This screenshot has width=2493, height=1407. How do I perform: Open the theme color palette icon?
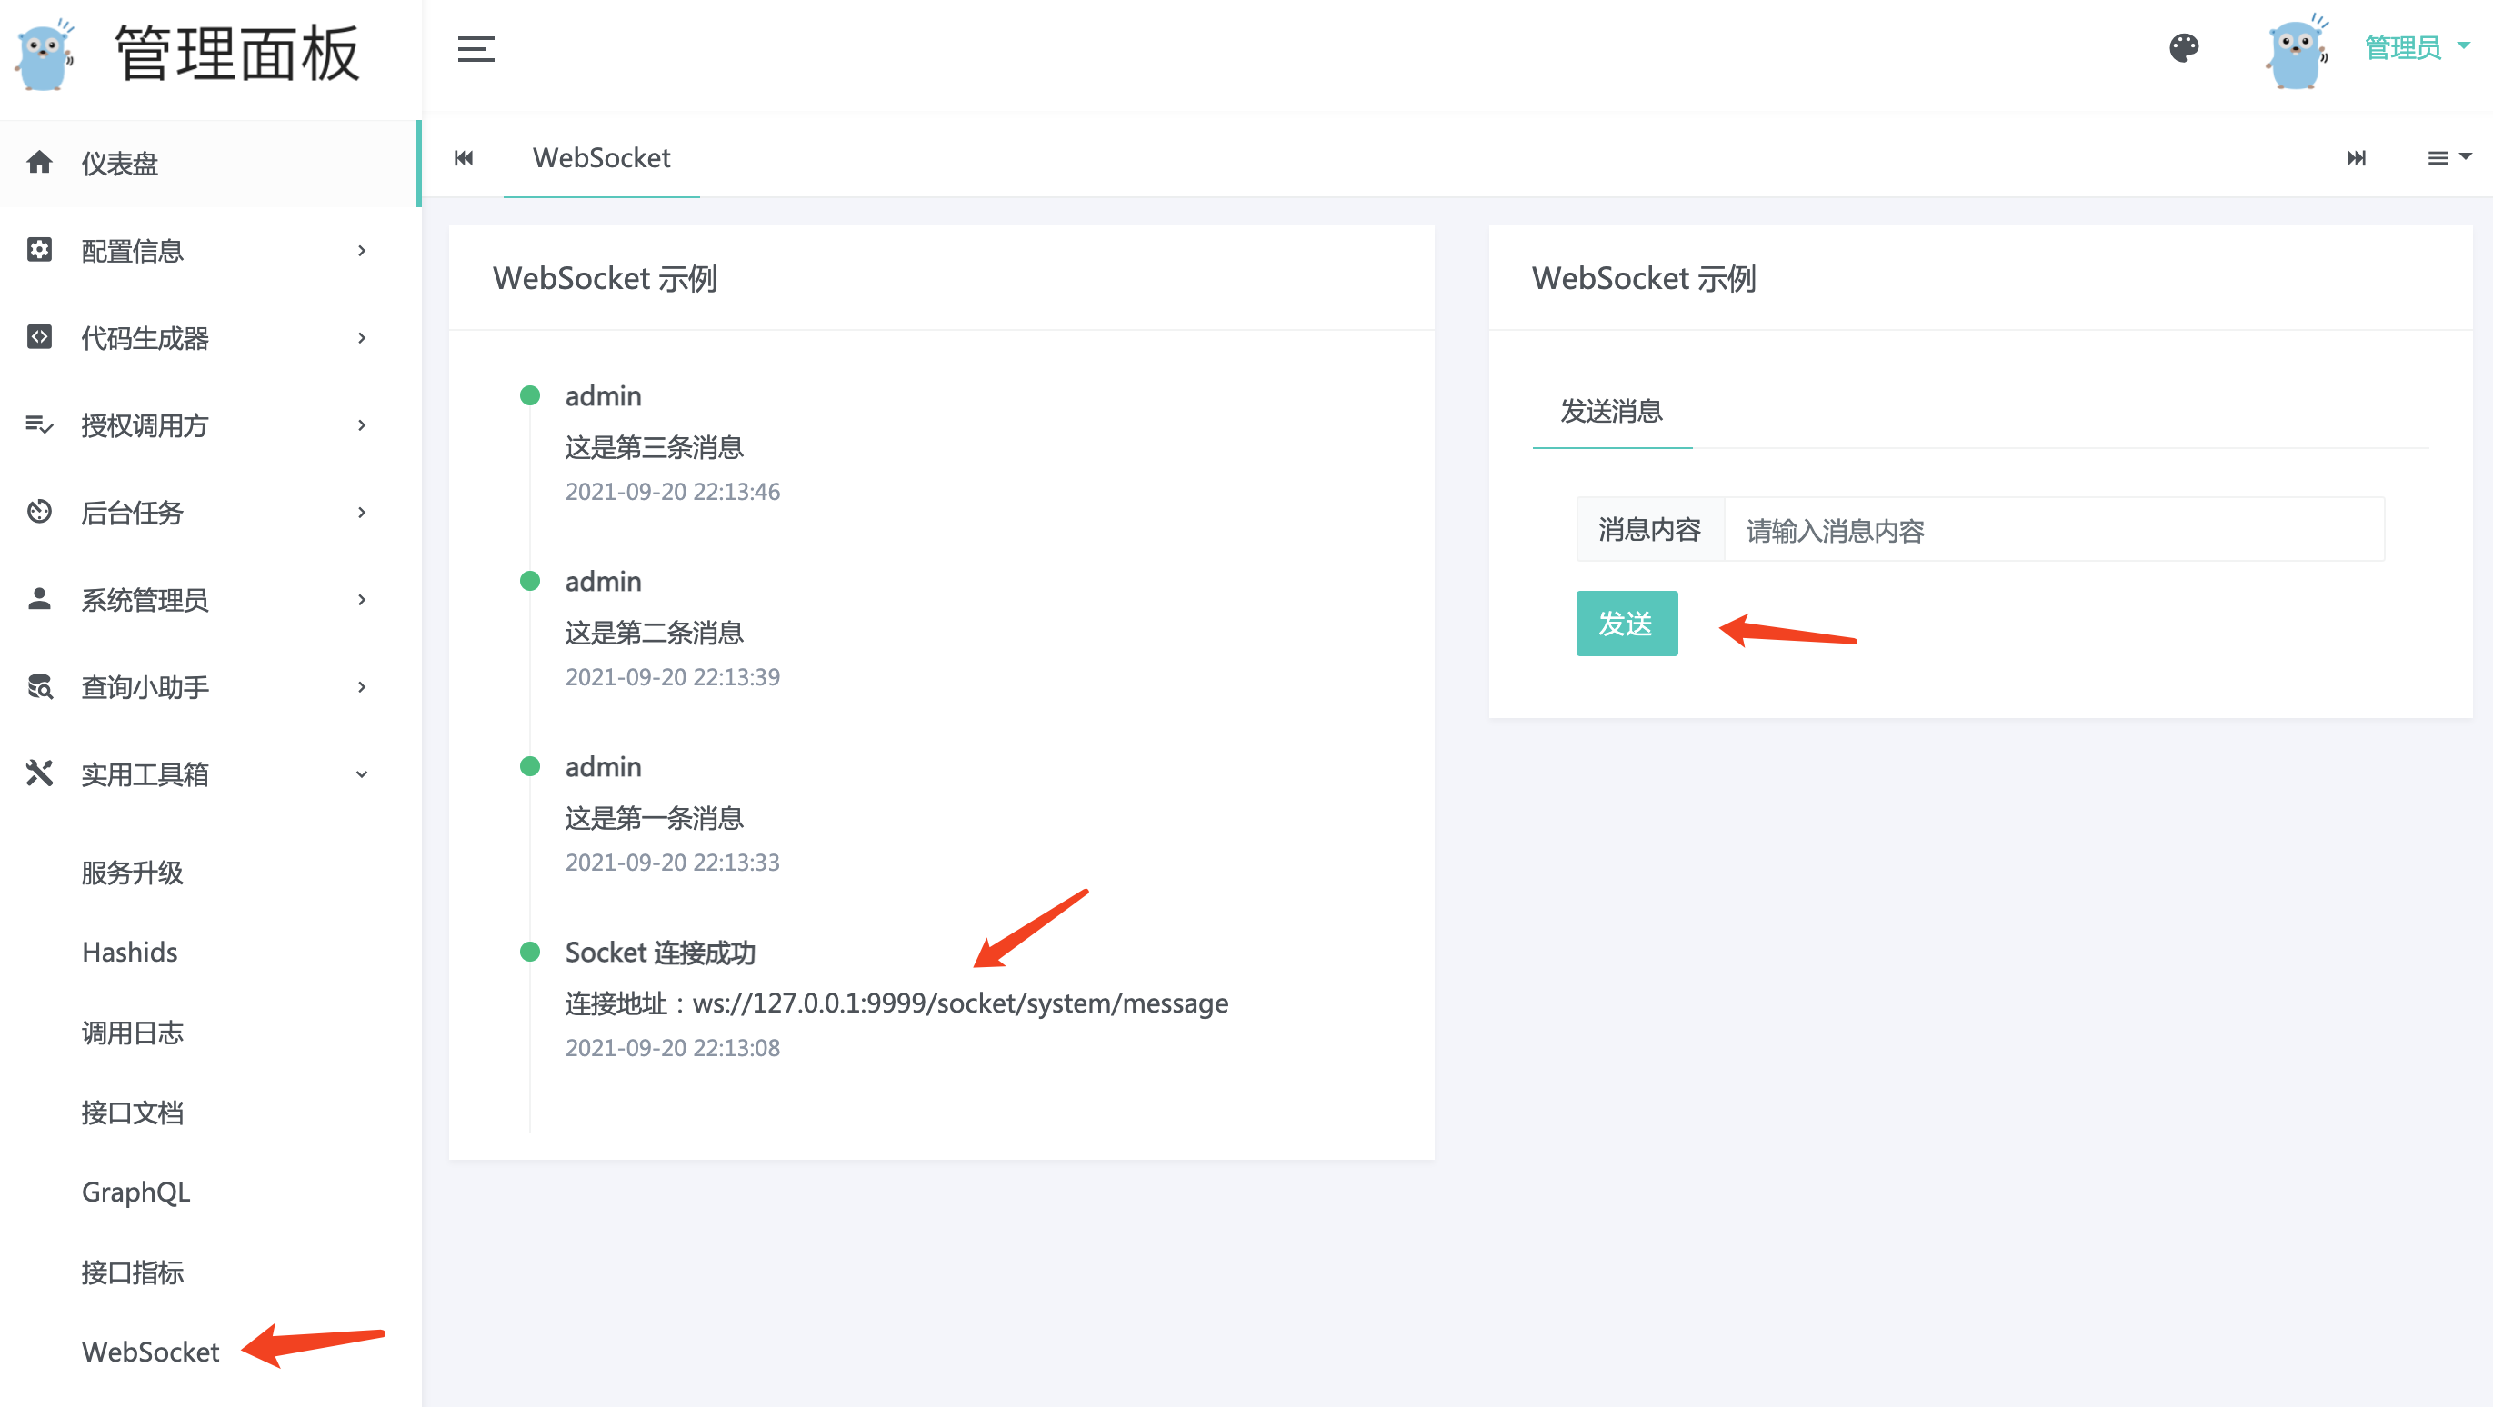pyautogui.click(x=2183, y=47)
